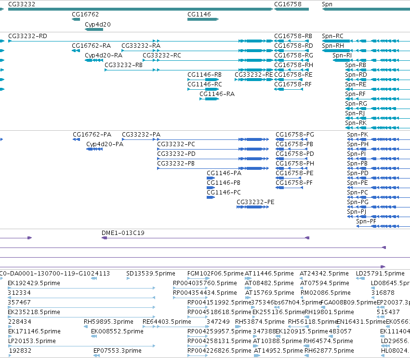Click EST RE64403.5prime
Viewport: 410px width, 358px height.
click(x=167, y=322)
